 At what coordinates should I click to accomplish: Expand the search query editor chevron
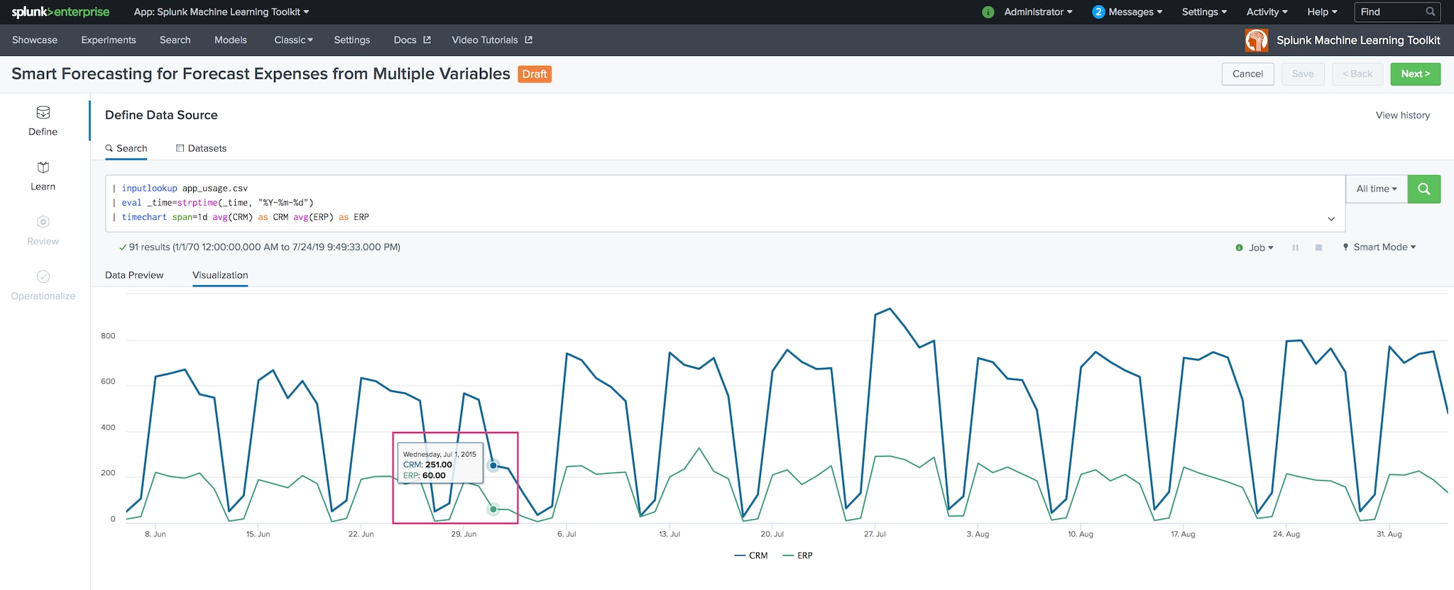1331,219
